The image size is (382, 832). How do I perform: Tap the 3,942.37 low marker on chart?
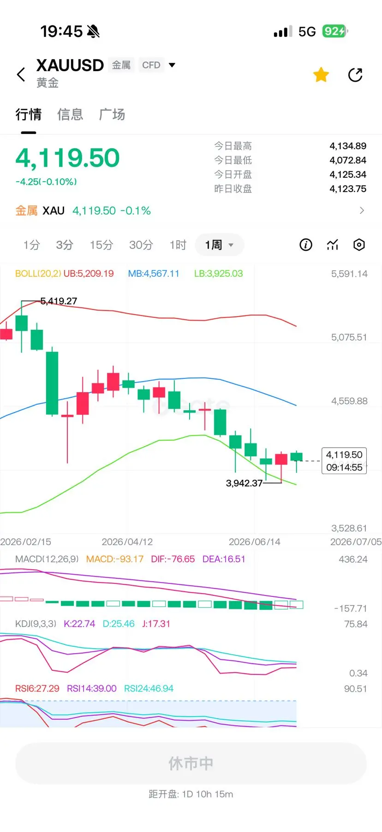244,483
